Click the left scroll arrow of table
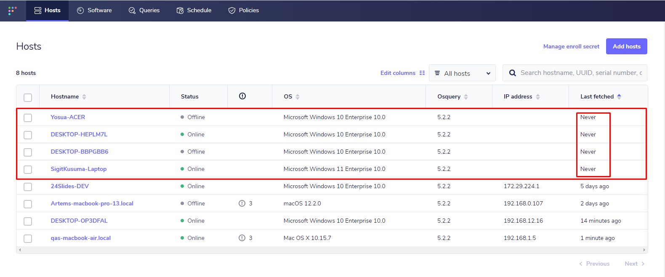The image size is (665, 277). [20, 250]
